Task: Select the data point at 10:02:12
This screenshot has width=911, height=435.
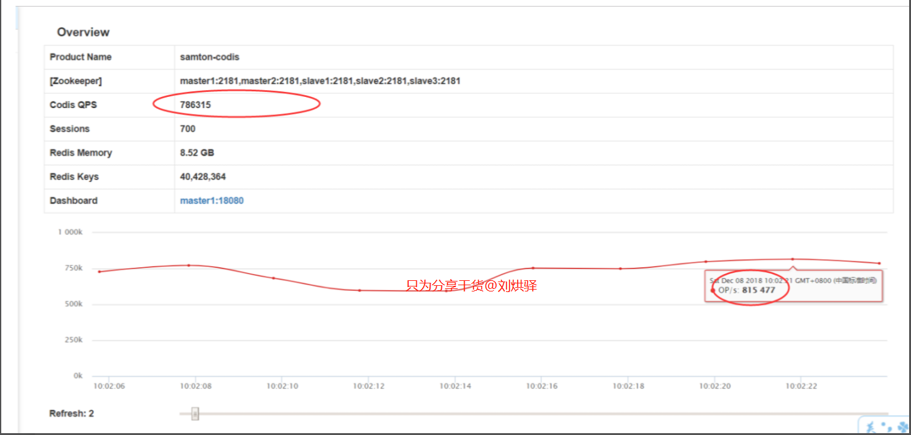Action: (360, 290)
